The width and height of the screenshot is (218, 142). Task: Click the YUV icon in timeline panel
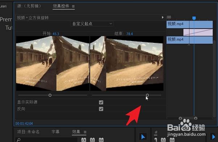172,140
